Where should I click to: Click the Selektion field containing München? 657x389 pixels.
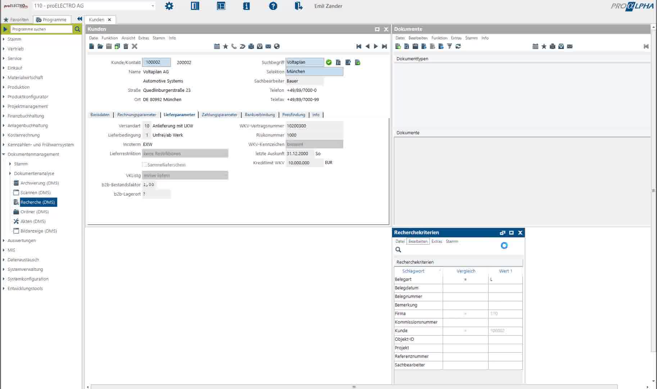(314, 71)
